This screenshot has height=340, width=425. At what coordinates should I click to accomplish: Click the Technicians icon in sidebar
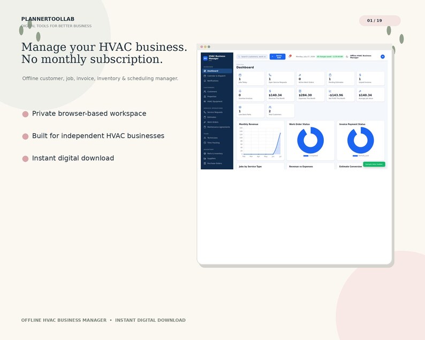(x=204, y=138)
